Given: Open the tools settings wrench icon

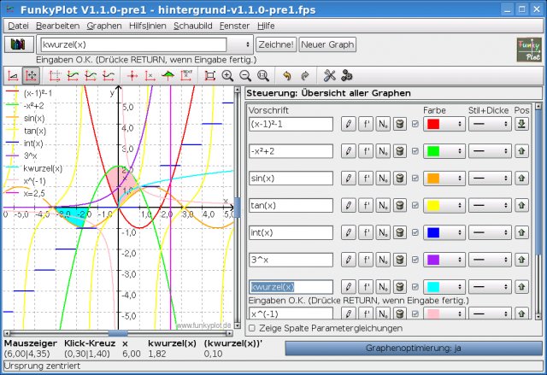Looking at the screenshot, I should coord(329,76).
